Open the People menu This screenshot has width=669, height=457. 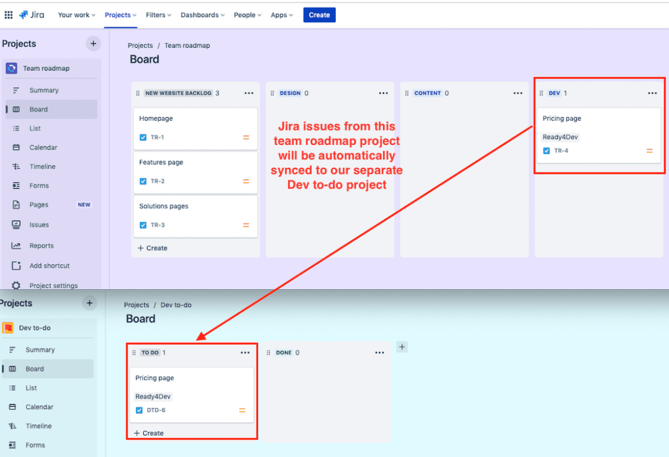(x=247, y=14)
